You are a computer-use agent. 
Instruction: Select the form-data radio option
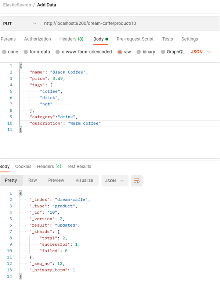pyautogui.click(x=26, y=52)
